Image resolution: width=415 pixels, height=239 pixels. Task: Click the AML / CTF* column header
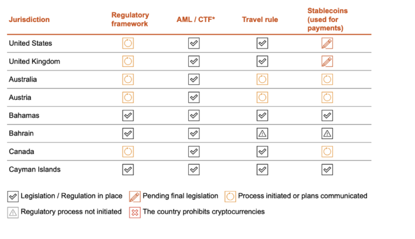[x=196, y=20]
